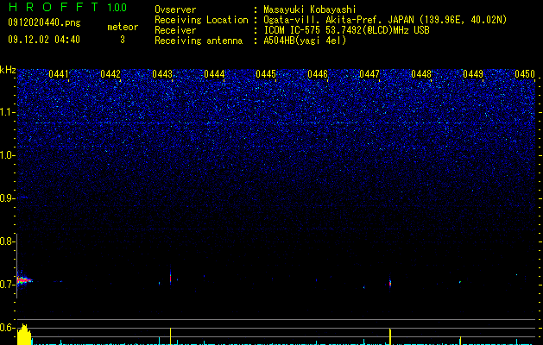
Task: Click the 0443 time marker
Action: click(x=162, y=74)
